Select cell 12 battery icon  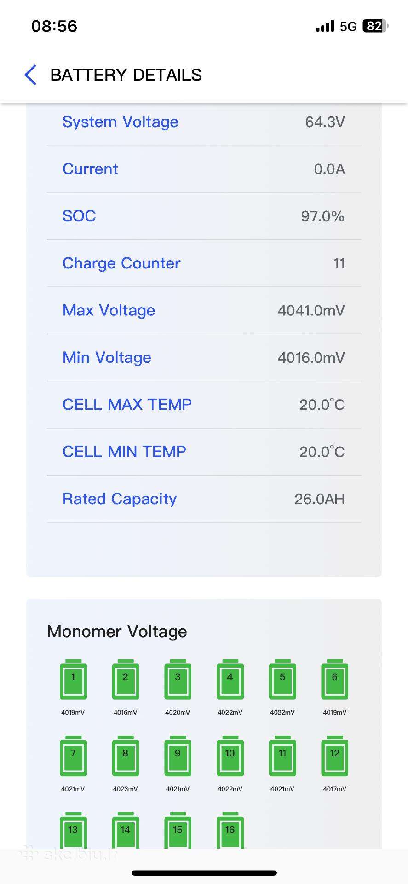[x=335, y=756]
